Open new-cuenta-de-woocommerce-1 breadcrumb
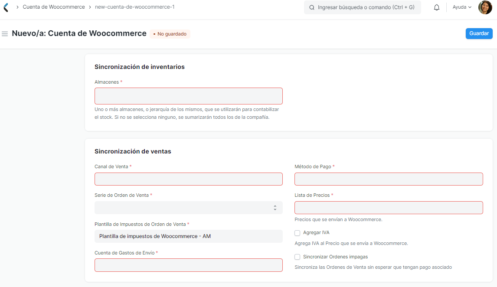The height and width of the screenshot is (287, 497). pyautogui.click(x=135, y=7)
